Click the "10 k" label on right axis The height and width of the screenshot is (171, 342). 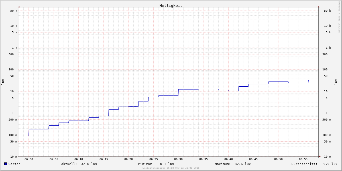(327, 26)
